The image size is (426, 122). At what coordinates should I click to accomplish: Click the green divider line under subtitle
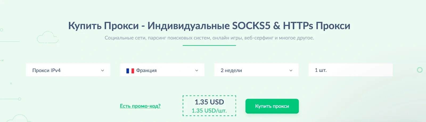click(209, 45)
